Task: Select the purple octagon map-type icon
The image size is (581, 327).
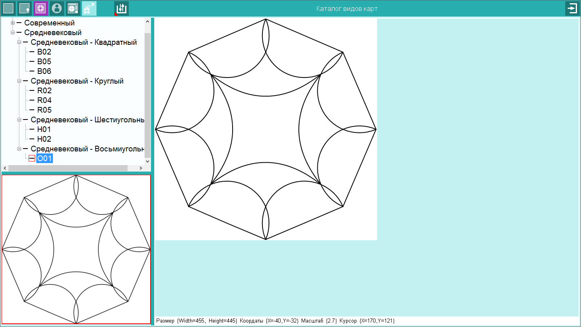Action: [41, 8]
